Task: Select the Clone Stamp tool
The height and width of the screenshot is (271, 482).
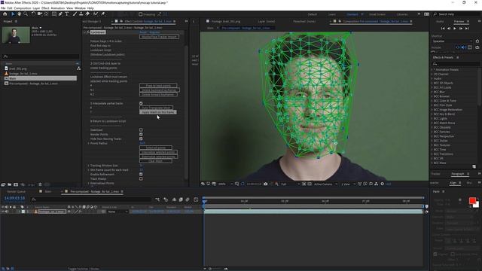Action: (81, 14)
